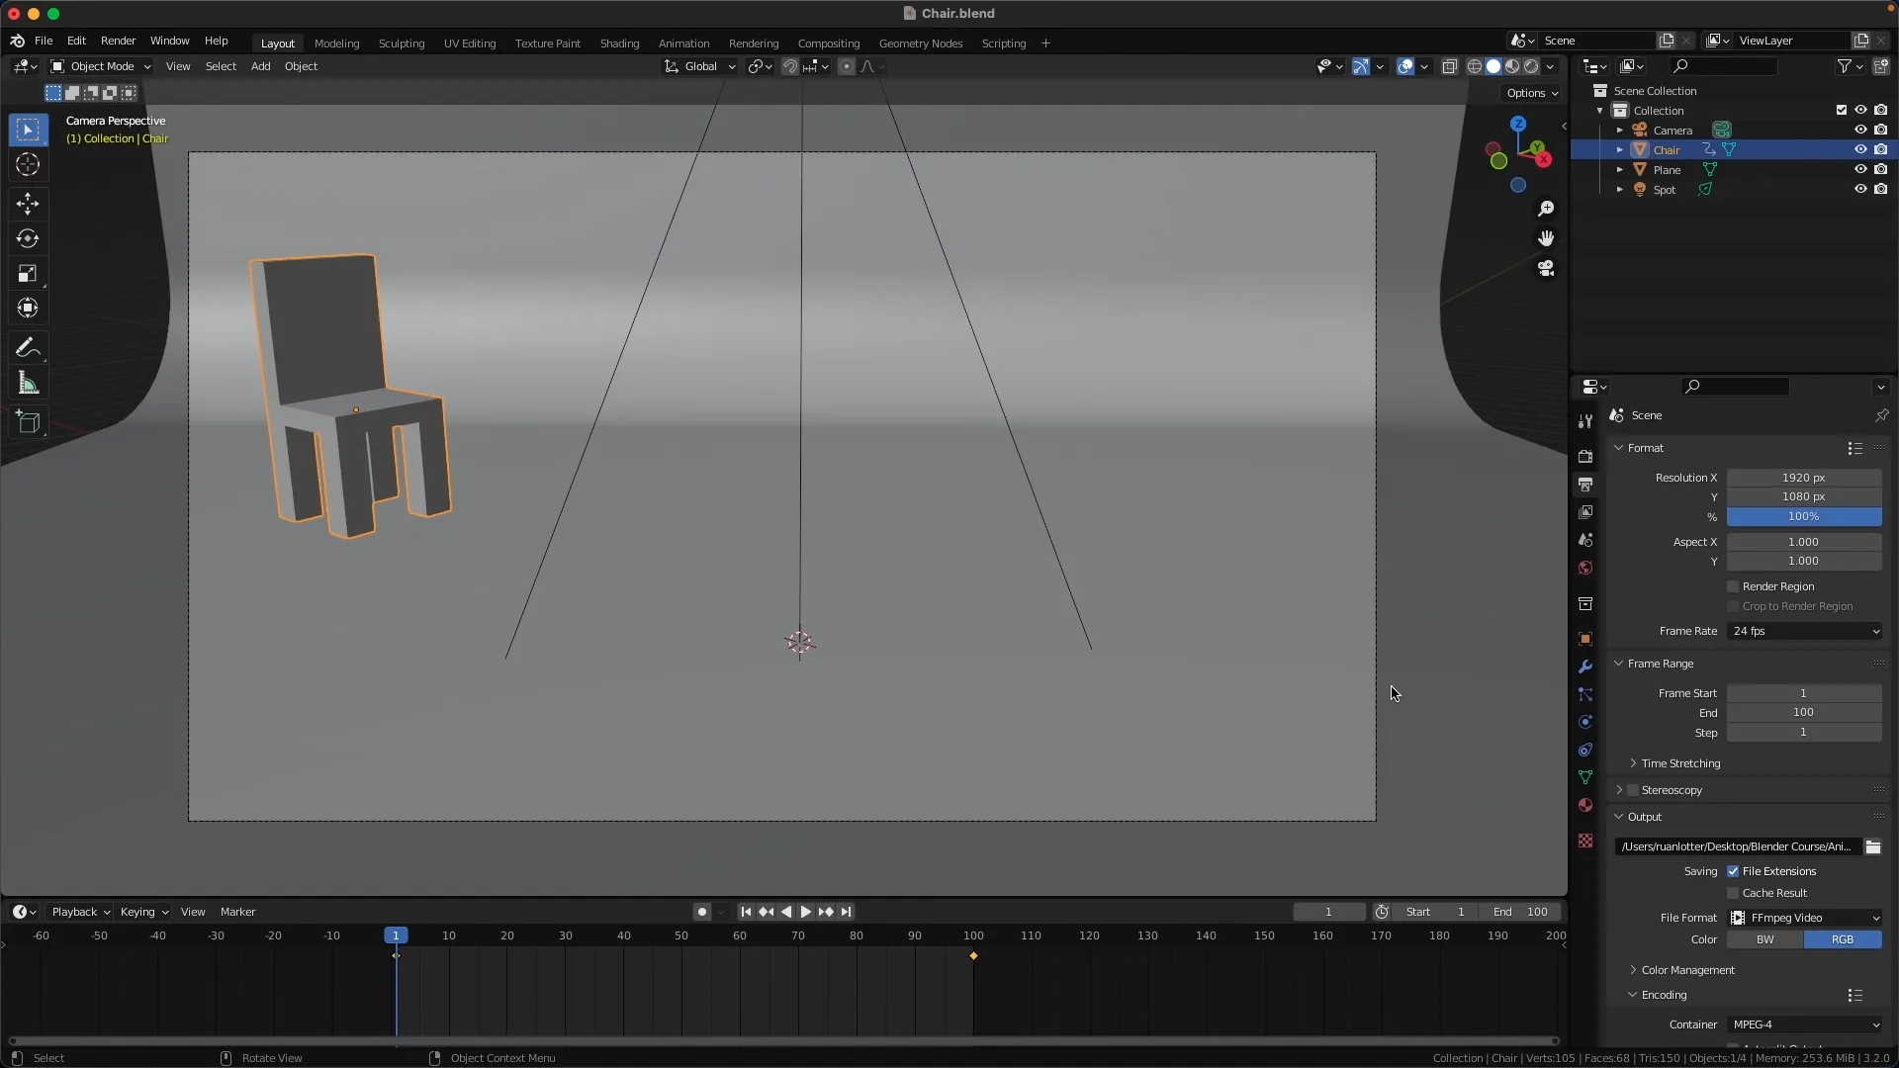
Task: Click the Resolution percentage slider
Action: tap(1802, 516)
